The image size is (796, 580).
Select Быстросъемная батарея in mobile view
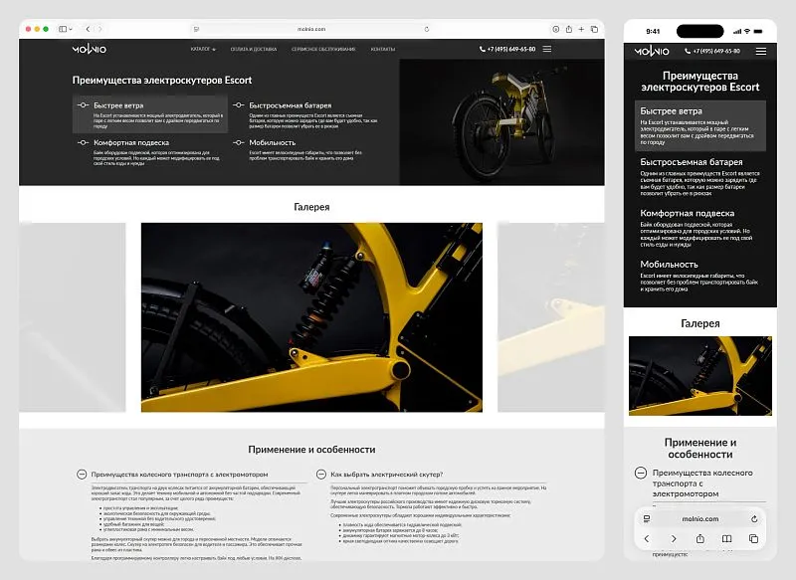[700, 176]
